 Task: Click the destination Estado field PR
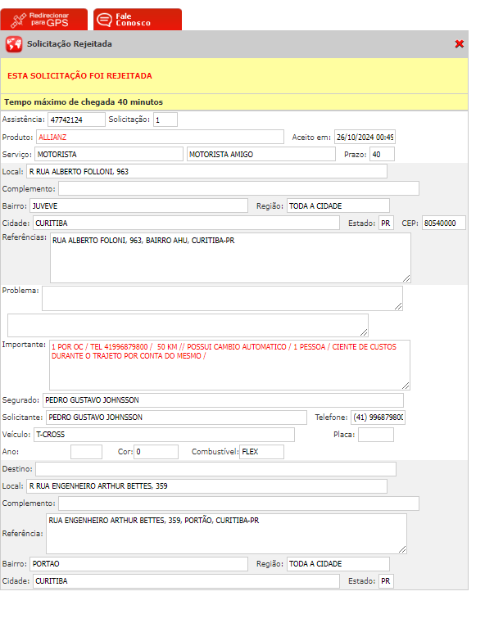(x=386, y=581)
